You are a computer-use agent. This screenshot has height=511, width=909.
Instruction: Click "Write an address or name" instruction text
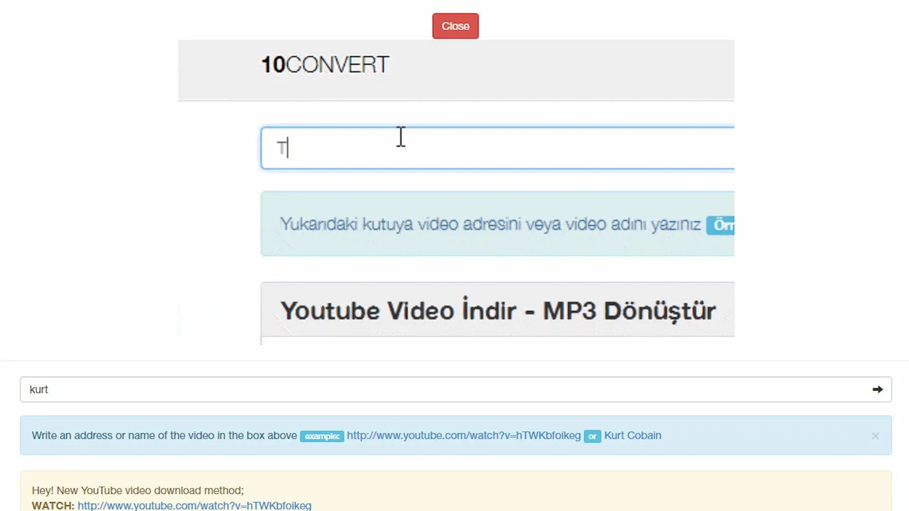(x=164, y=435)
